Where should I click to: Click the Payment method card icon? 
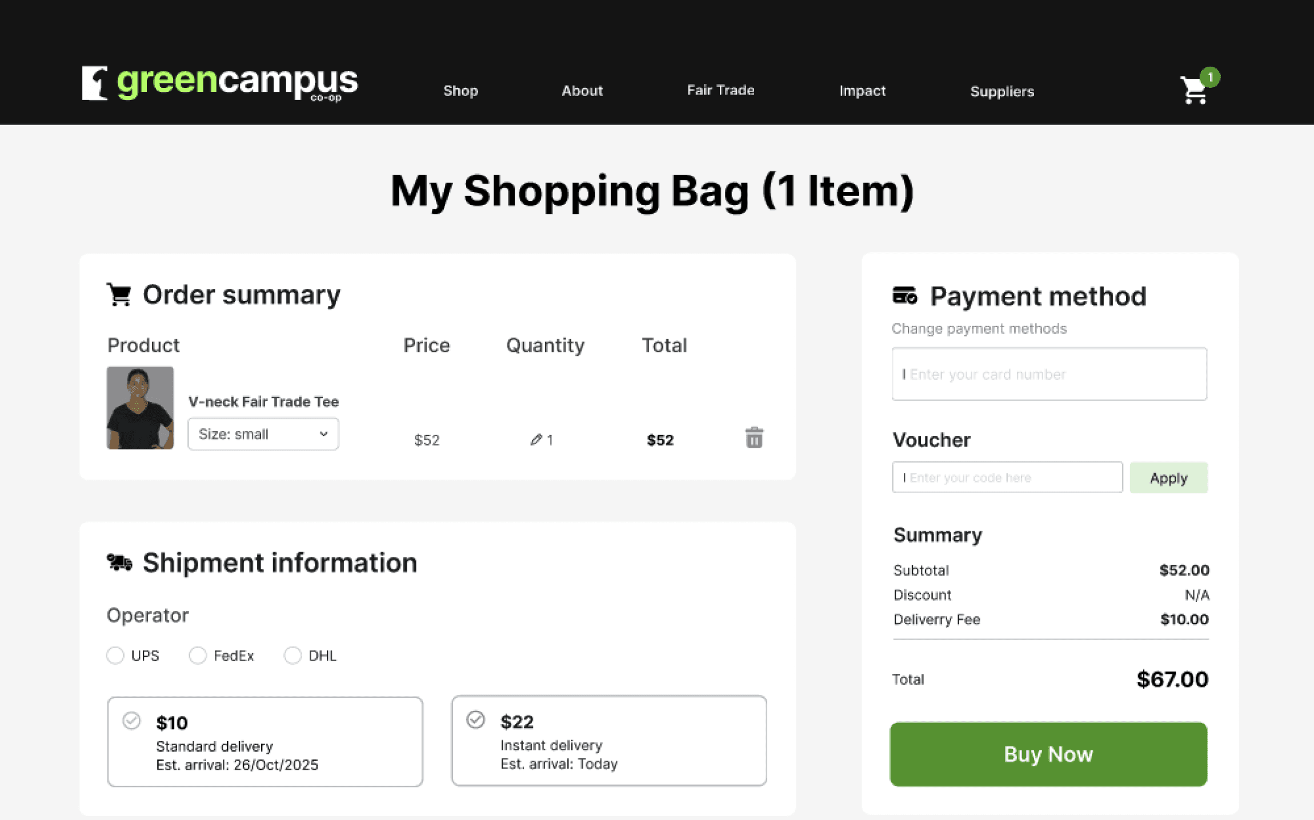click(904, 296)
